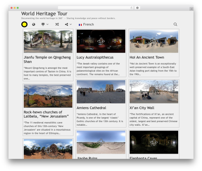Switch language to French

[86, 24]
